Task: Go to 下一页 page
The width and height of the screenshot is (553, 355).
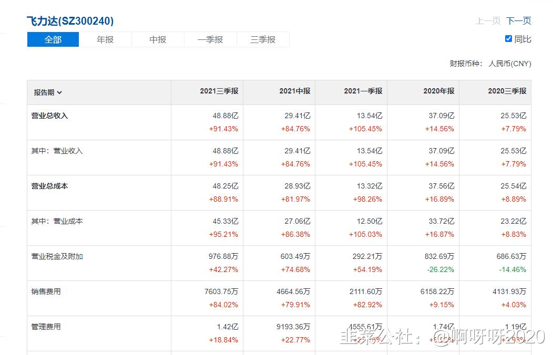Action: tap(518, 21)
